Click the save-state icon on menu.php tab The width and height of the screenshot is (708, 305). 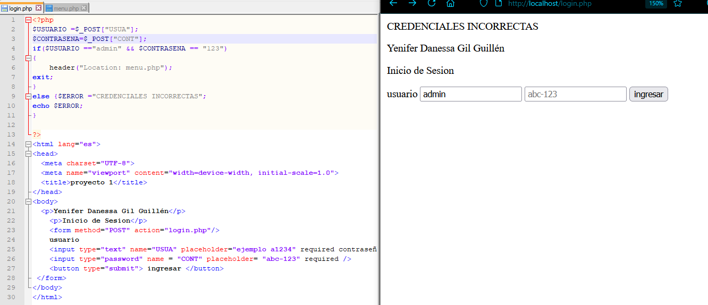(x=49, y=9)
